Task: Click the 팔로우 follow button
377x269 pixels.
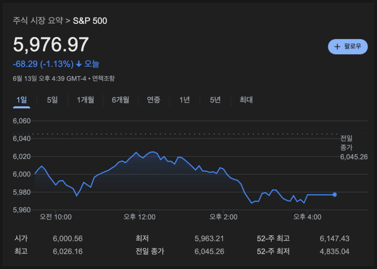Action: (x=348, y=47)
